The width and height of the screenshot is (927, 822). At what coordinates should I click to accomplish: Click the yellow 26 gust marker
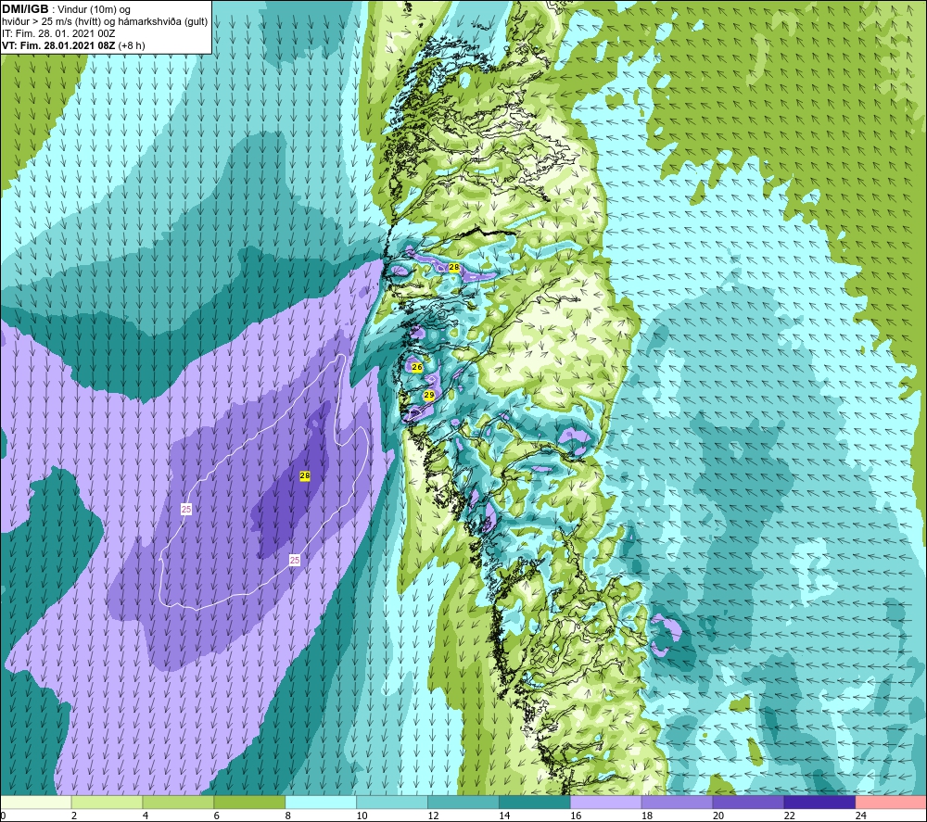417,367
